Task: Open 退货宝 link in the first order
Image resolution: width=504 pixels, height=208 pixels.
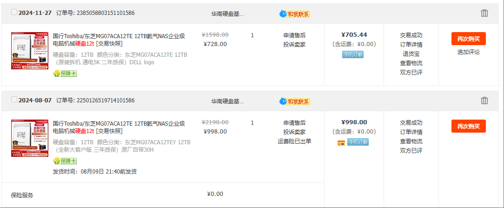Action: (x=411, y=54)
